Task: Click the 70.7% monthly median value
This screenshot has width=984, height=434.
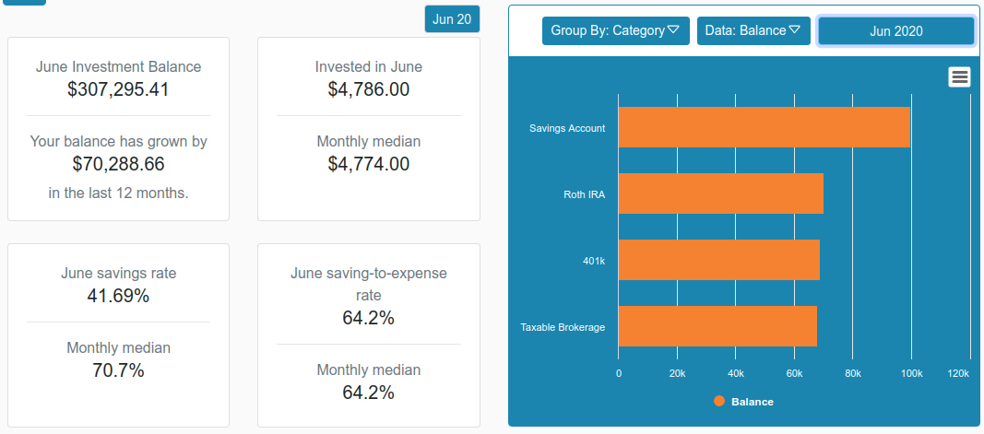Action: click(118, 370)
